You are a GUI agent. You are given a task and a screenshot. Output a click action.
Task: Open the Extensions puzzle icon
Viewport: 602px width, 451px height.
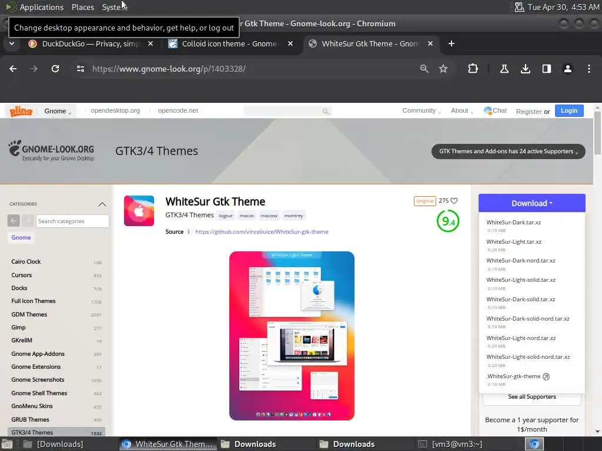[x=473, y=69]
